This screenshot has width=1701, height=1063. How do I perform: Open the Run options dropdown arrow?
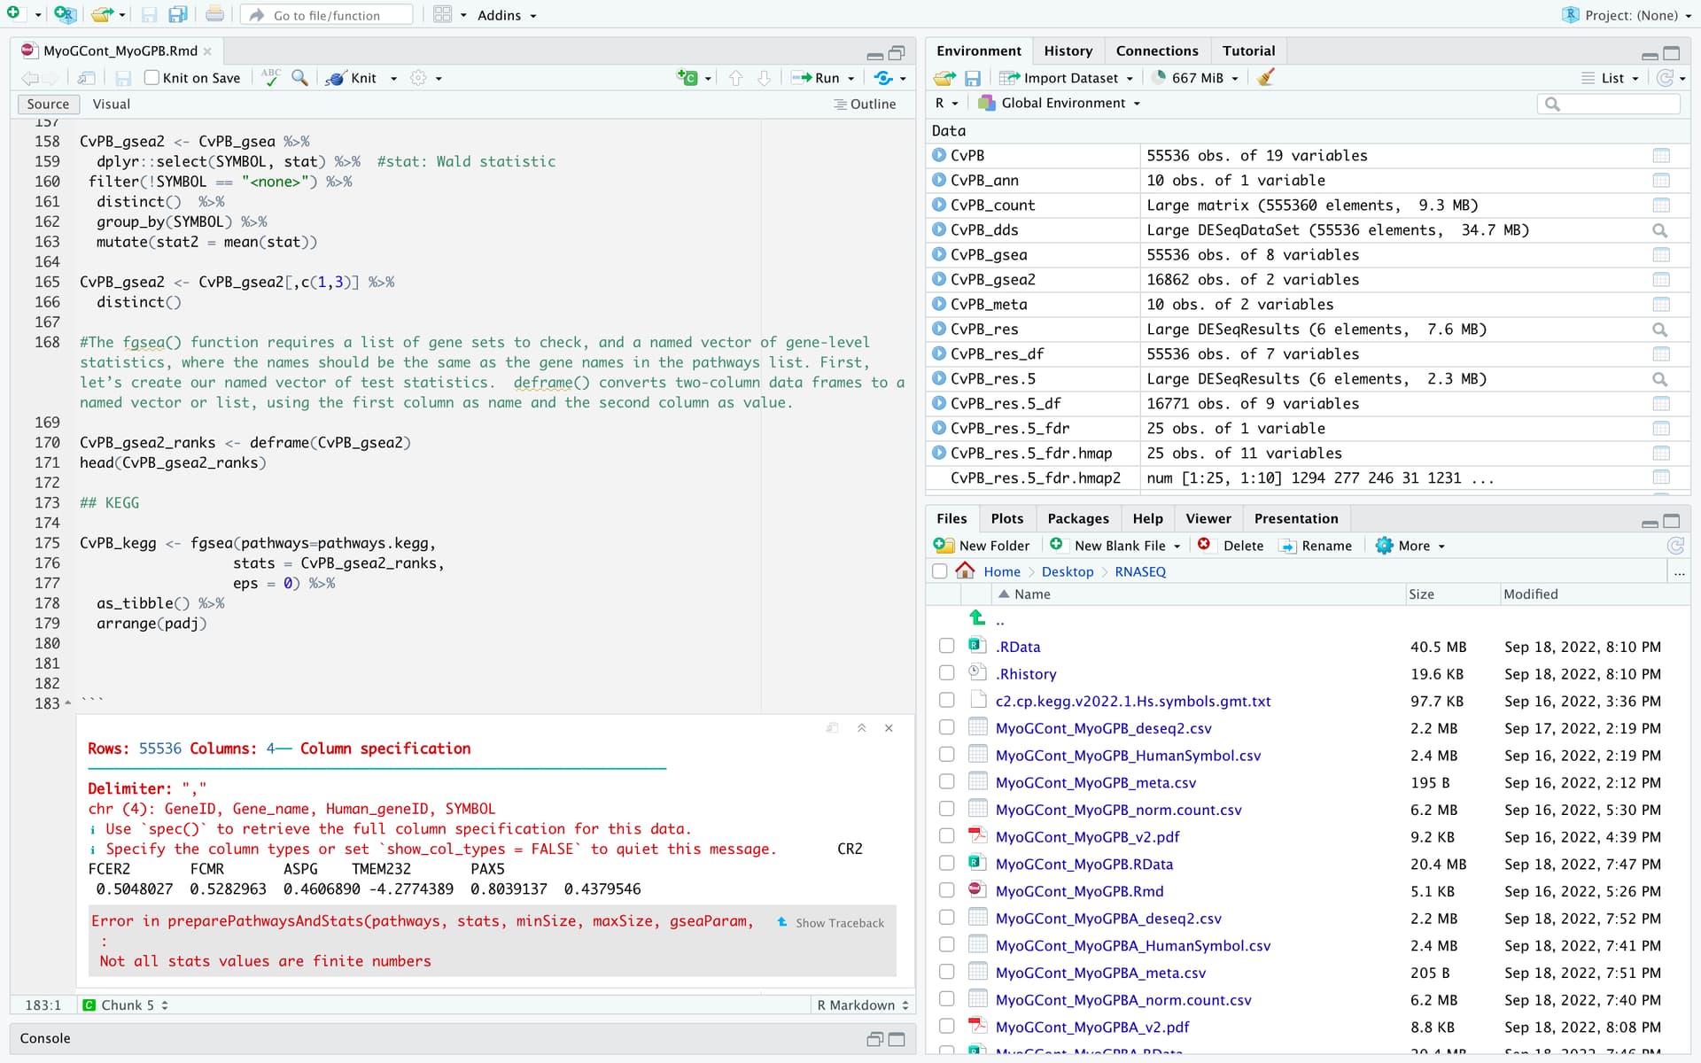pos(851,79)
